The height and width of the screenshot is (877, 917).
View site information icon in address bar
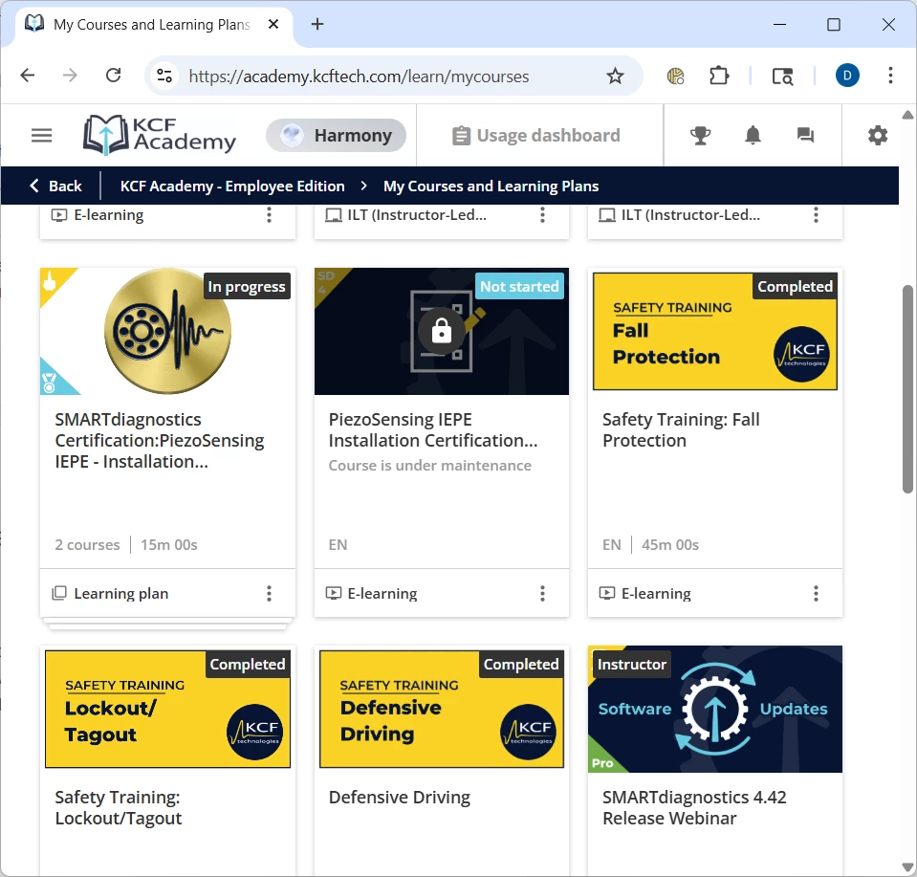[164, 77]
